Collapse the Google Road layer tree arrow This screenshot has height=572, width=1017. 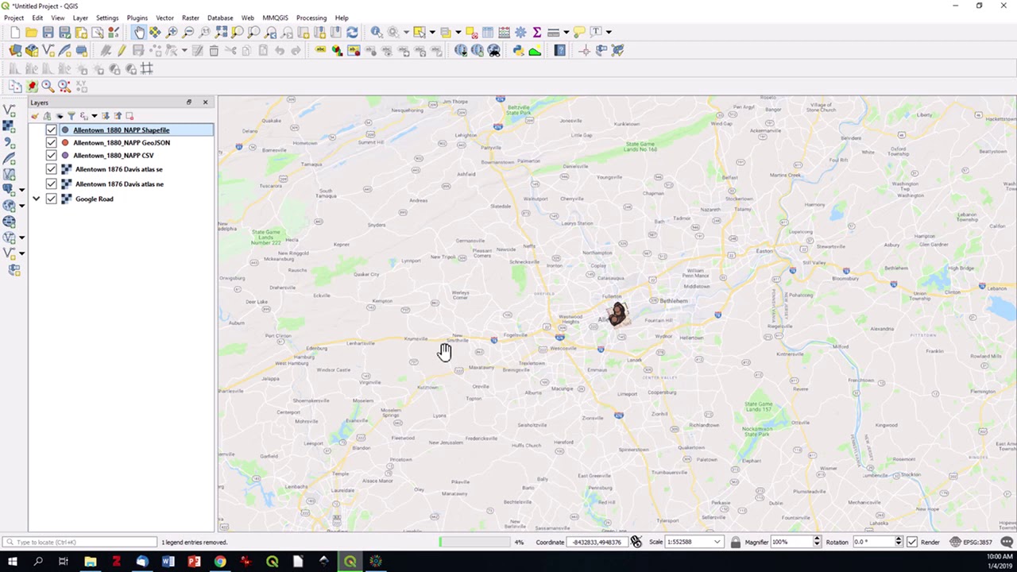pos(36,199)
